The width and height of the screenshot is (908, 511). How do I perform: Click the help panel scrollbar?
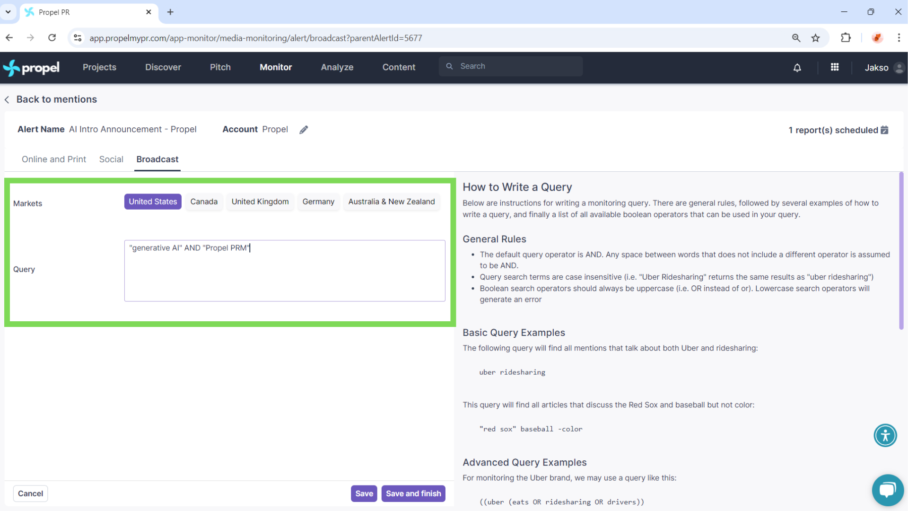click(x=901, y=251)
